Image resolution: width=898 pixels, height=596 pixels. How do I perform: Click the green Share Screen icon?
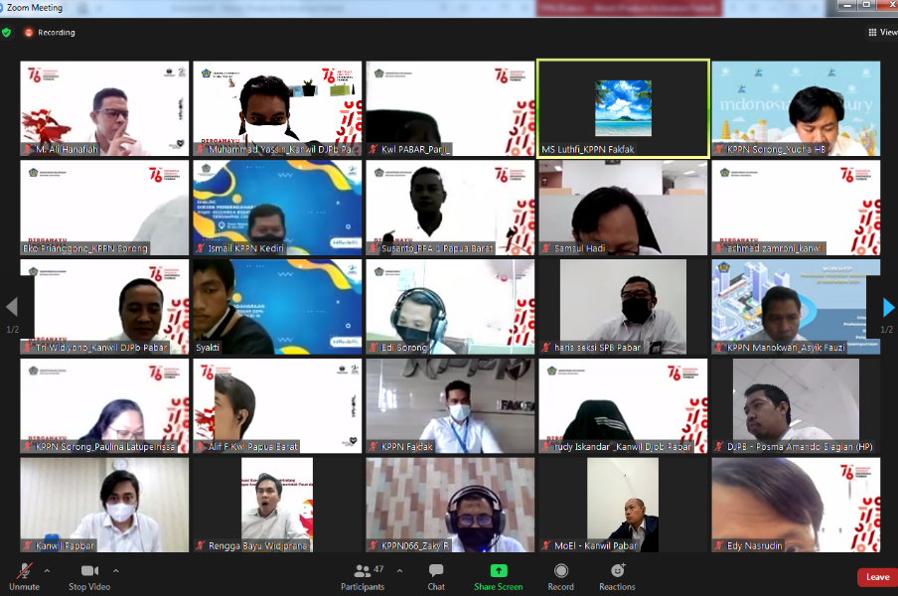pyautogui.click(x=498, y=571)
